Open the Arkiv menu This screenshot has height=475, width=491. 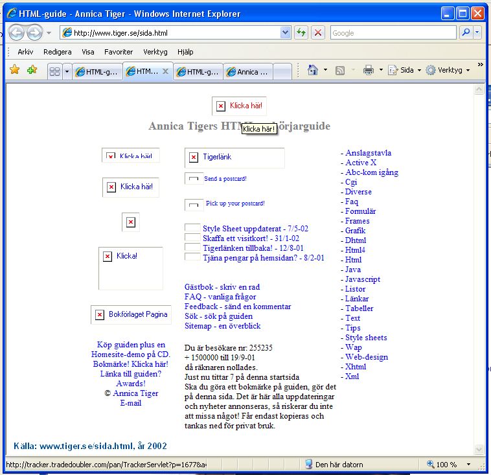25,52
